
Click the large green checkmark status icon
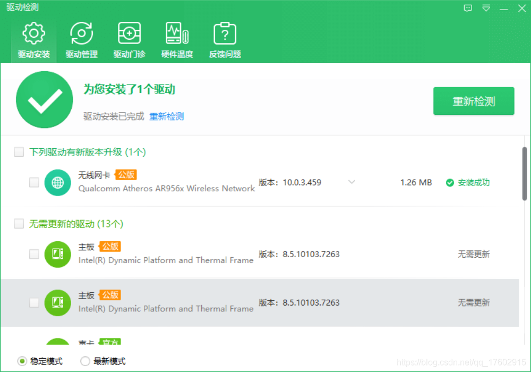click(45, 99)
